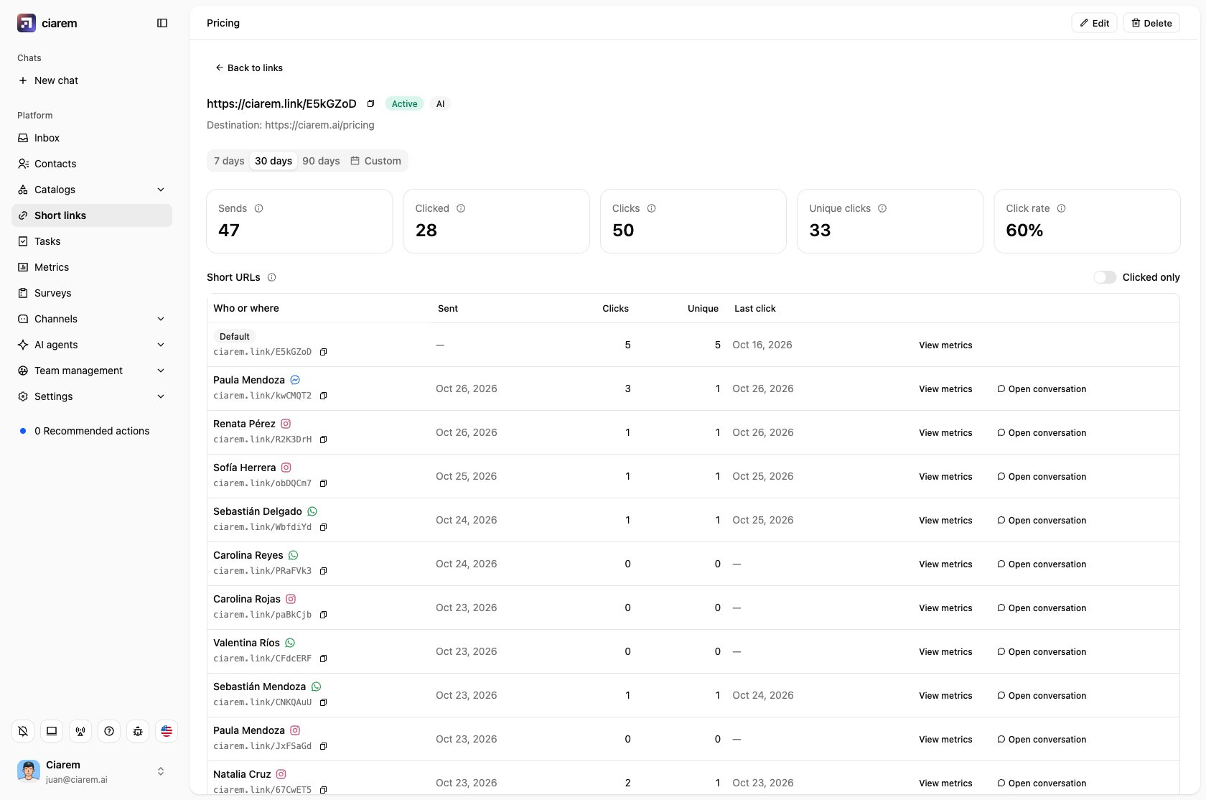Copy link ciarem.link/R2K3DrH
The width and height of the screenshot is (1206, 800).
[x=323, y=439]
